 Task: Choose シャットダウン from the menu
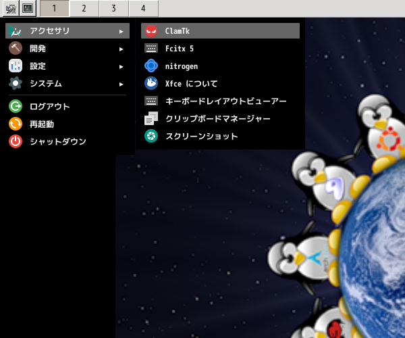67,141
